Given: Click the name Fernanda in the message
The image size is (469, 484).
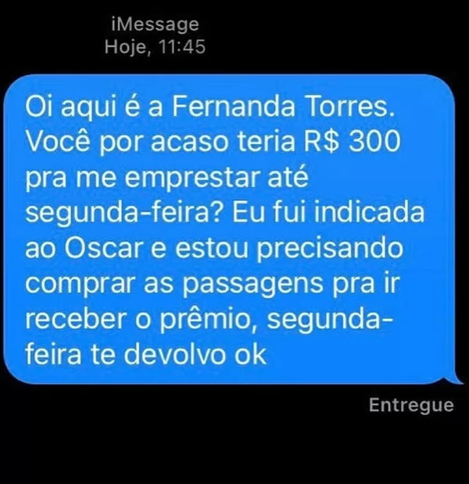Looking at the screenshot, I should click(233, 107).
